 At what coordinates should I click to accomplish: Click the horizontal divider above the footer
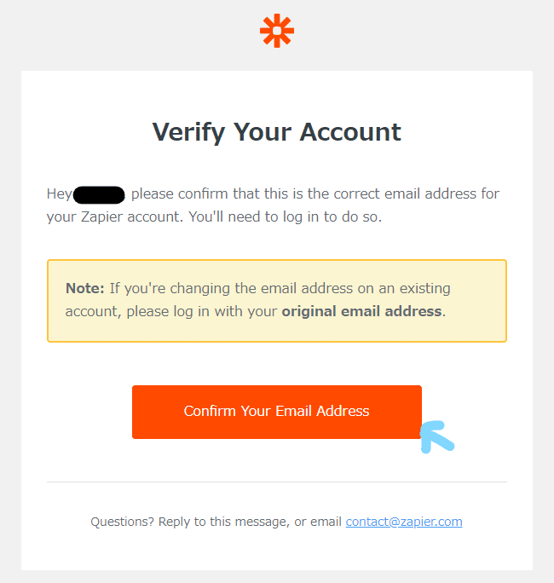[x=277, y=482]
